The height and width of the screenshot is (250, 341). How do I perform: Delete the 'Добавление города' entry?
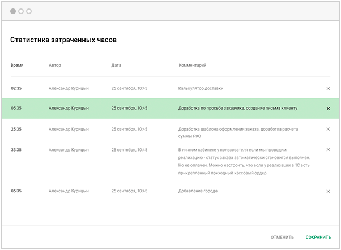[328, 191]
